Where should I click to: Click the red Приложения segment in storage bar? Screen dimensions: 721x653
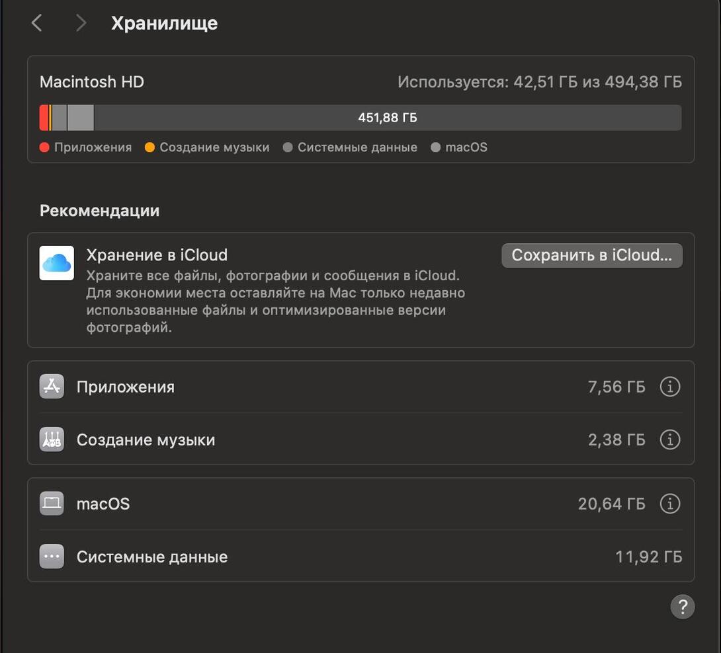pos(44,118)
